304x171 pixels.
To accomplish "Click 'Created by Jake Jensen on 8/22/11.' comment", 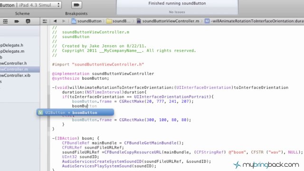I will [x=104, y=46].
